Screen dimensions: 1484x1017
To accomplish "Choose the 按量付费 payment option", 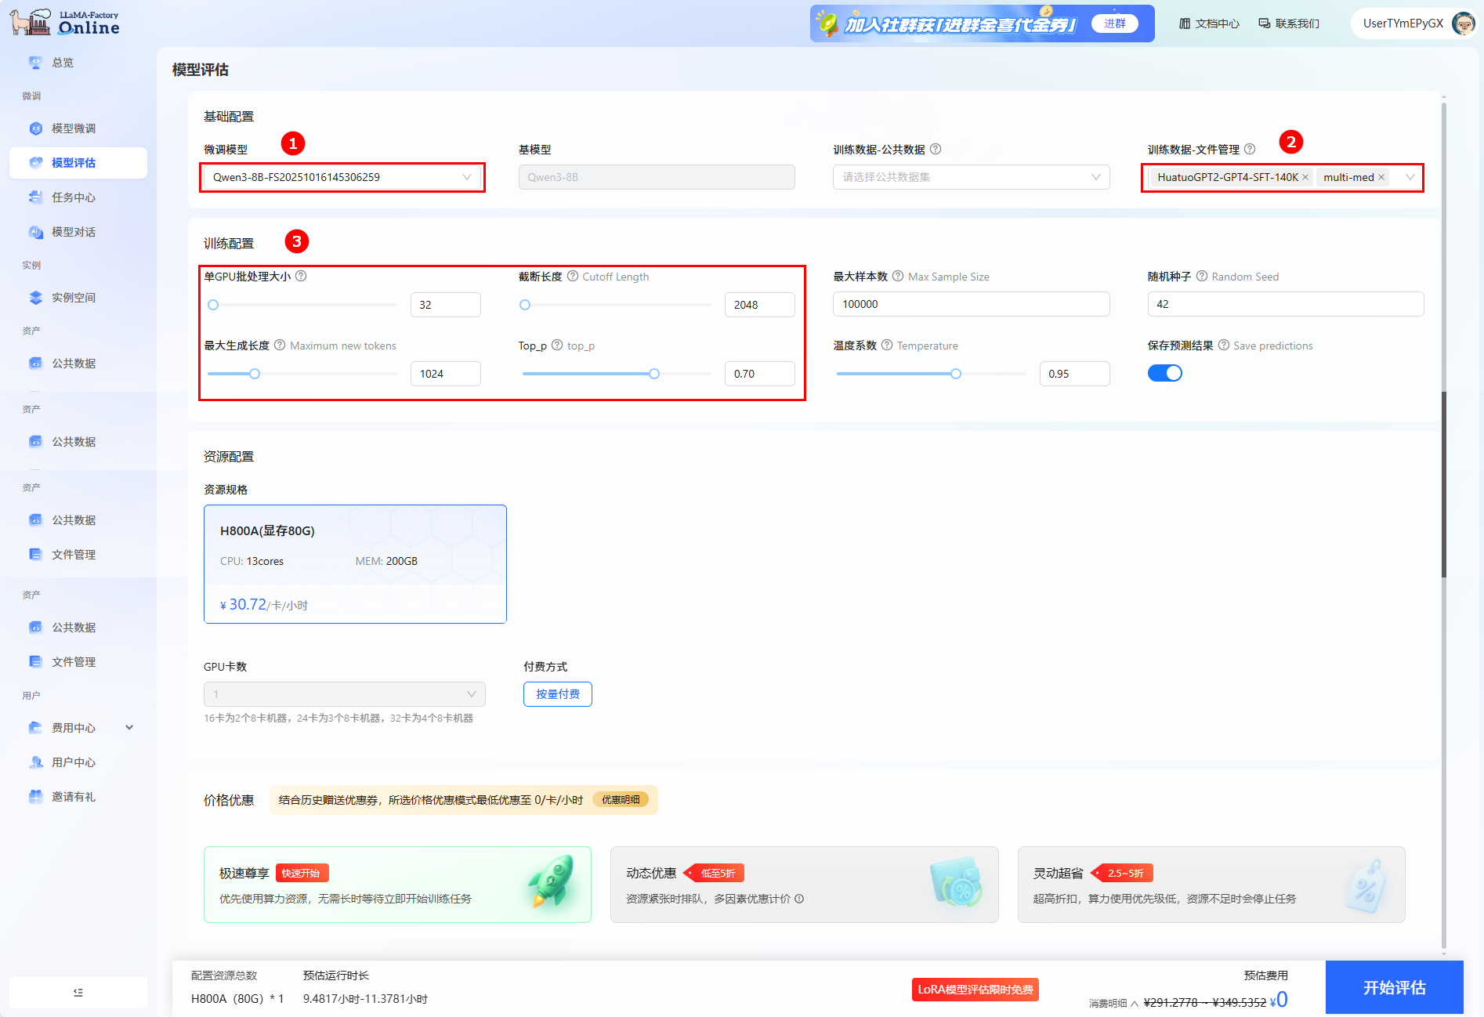I will point(557,694).
